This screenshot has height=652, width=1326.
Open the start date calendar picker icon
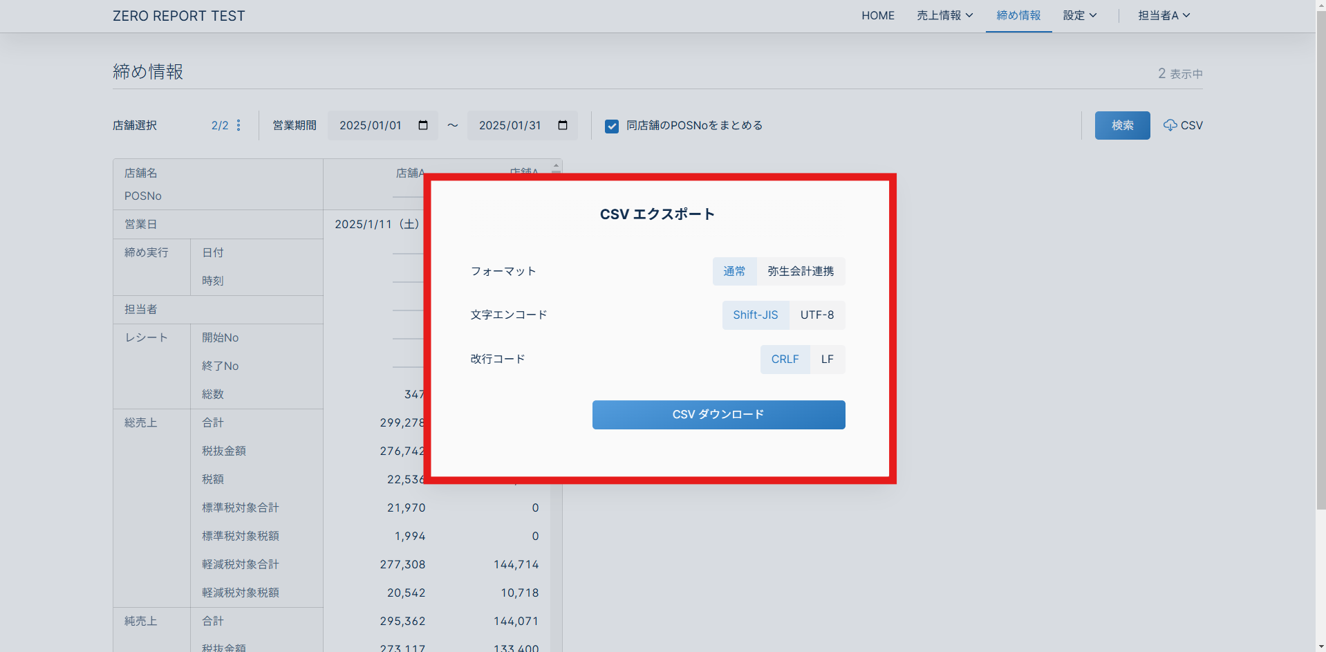tap(423, 125)
